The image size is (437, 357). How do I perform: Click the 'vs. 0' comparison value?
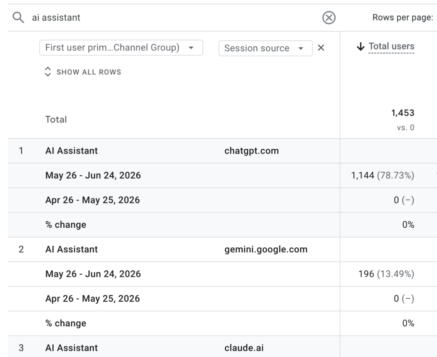pos(405,128)
